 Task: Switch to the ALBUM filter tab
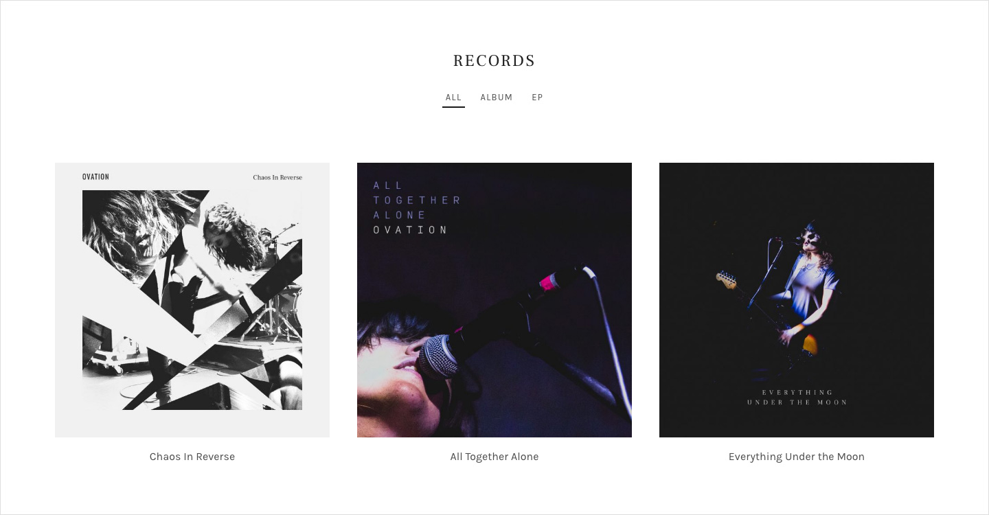[497, 98]
